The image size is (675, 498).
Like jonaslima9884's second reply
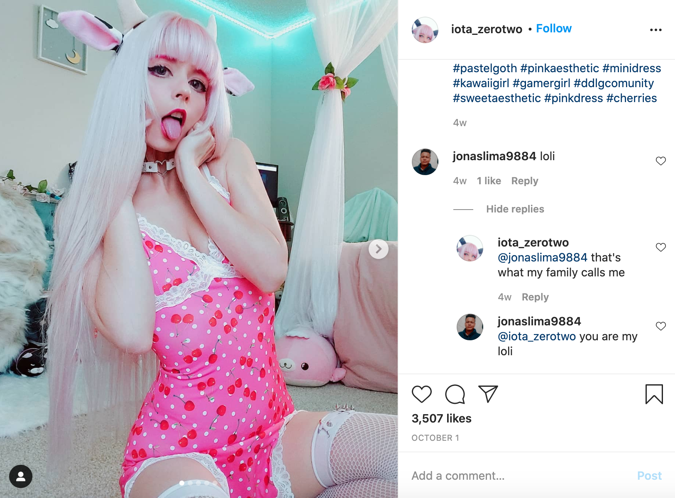point(660,326)
